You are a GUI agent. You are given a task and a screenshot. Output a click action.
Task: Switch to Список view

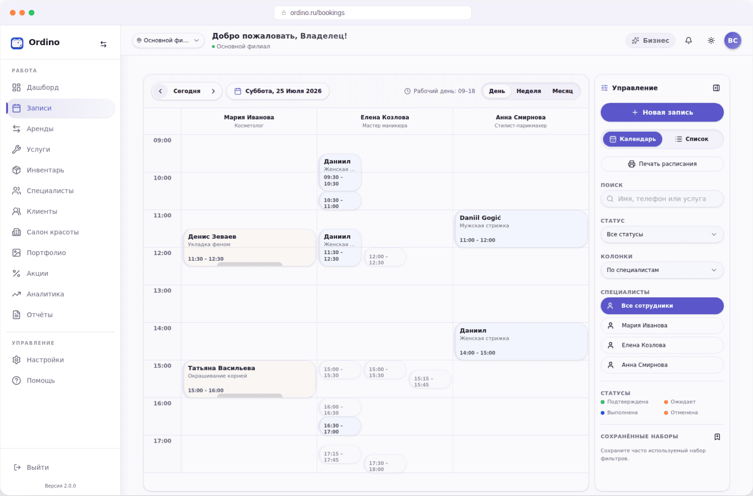(x=692, y=139)
